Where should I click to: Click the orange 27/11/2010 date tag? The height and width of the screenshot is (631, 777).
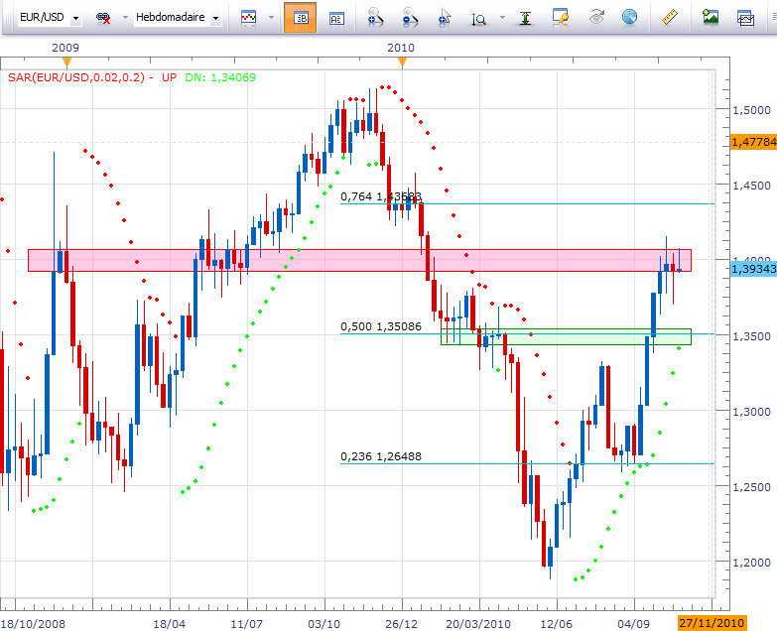click(x=712, y=623)
